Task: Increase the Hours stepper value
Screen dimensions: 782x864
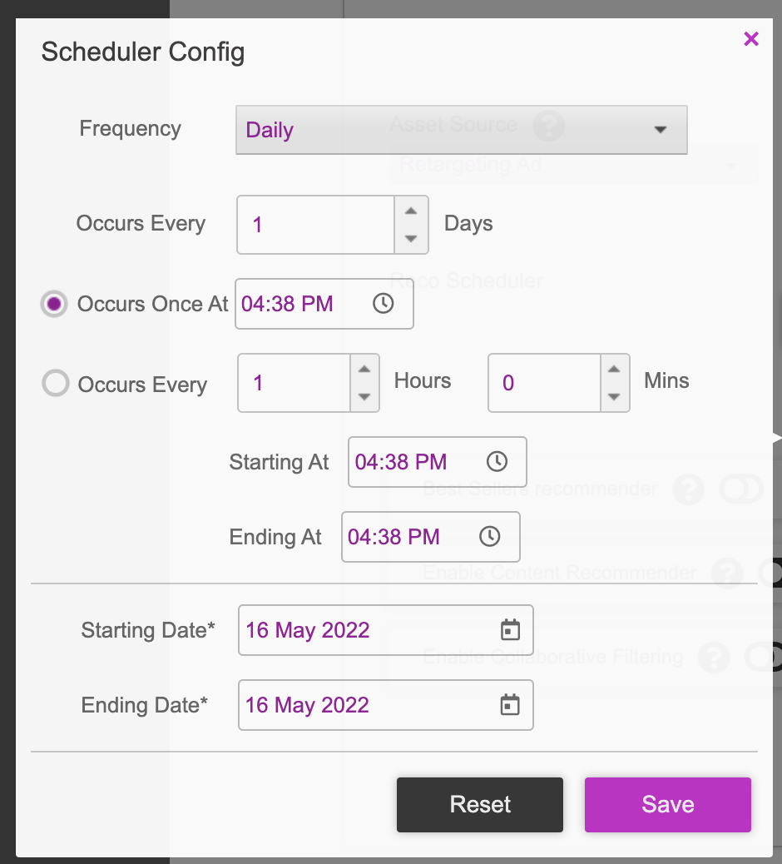Action: (x=364, y=370)
